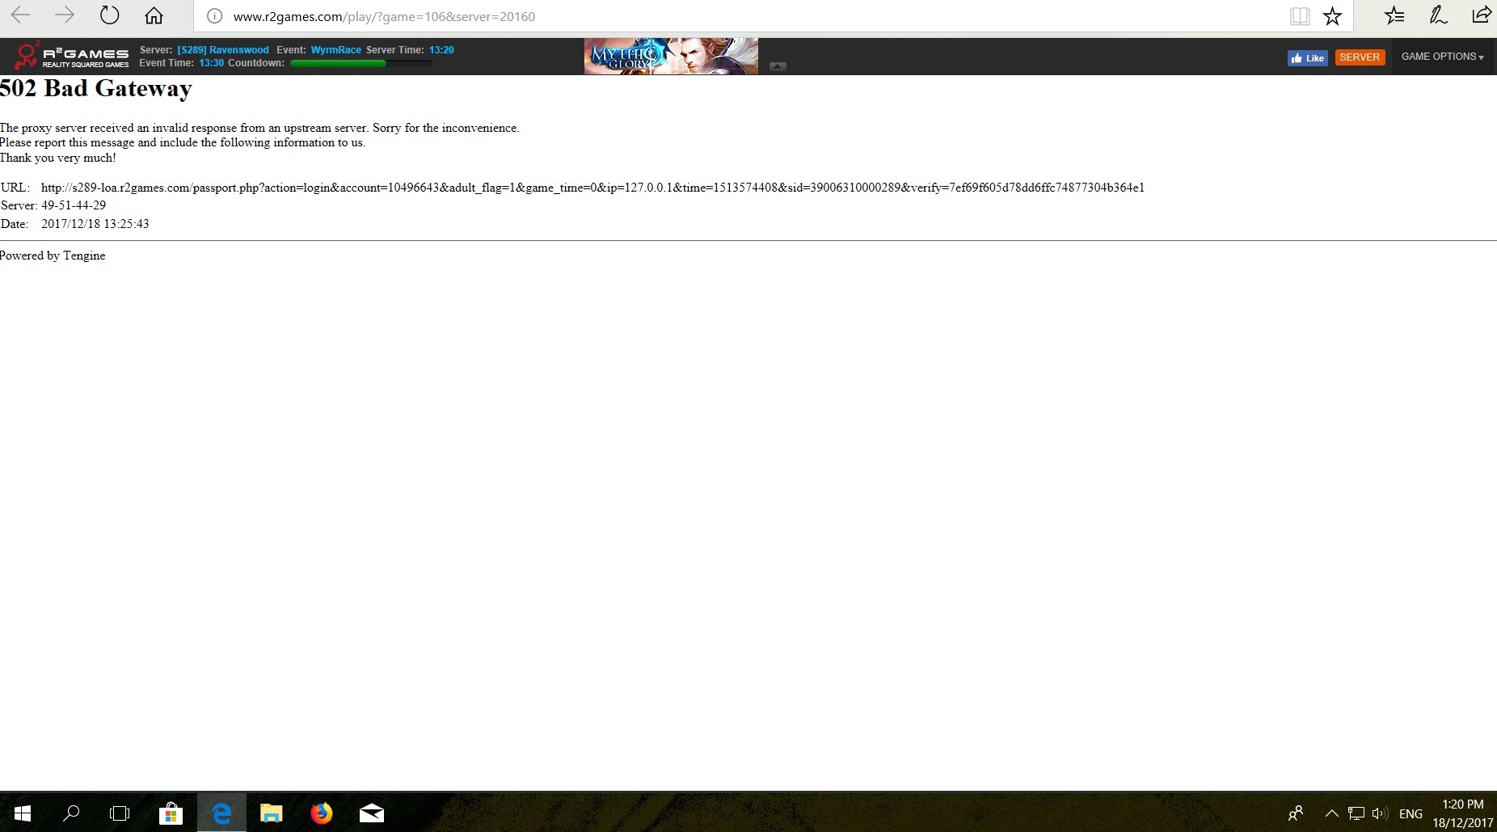Screen dimensions: 1497x832
Task: Open the favorites hub icon
Action: [x=1394, y=16]
